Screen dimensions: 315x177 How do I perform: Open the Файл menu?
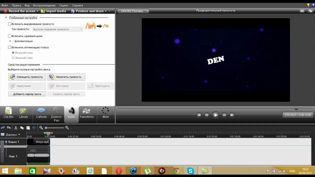[x=4, y=5]
